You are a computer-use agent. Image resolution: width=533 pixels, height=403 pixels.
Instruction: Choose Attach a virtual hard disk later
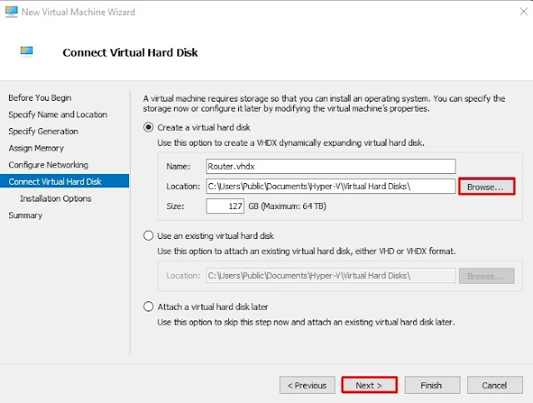(148, 306)
